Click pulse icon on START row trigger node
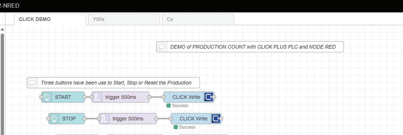Viewport: 403px width, 135px height. click(97, 97)
